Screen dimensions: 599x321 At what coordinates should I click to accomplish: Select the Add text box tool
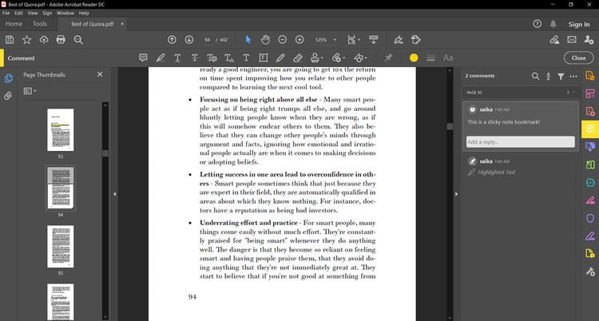(x=264, y=57)
